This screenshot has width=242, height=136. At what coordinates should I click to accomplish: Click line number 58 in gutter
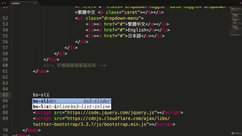pos(5,54)
